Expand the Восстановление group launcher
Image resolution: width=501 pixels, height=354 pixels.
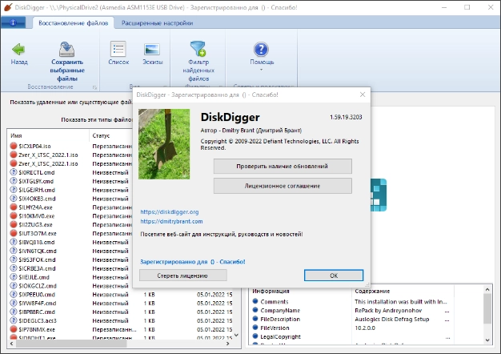coord(95,86)
